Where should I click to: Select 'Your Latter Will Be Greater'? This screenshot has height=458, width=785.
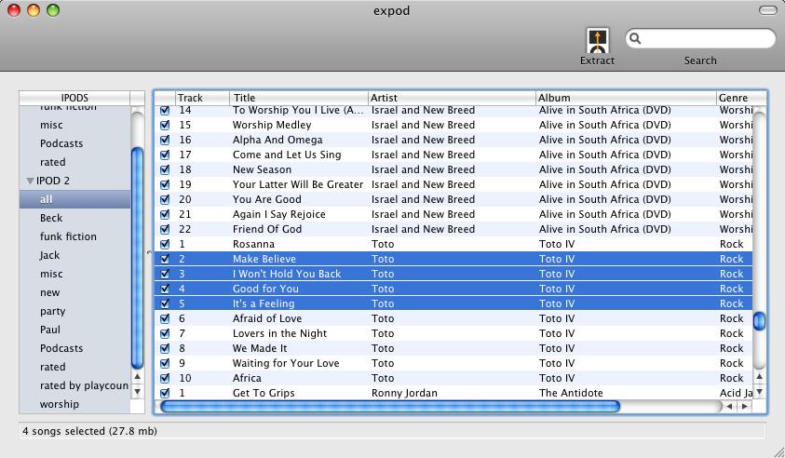[298, 184]
